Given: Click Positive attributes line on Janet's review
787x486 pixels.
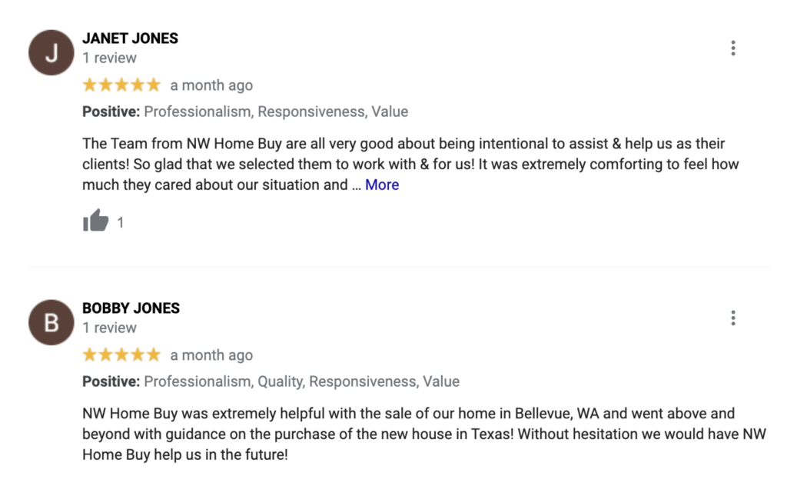Looking at the screenshot, I should click(245, 112).
